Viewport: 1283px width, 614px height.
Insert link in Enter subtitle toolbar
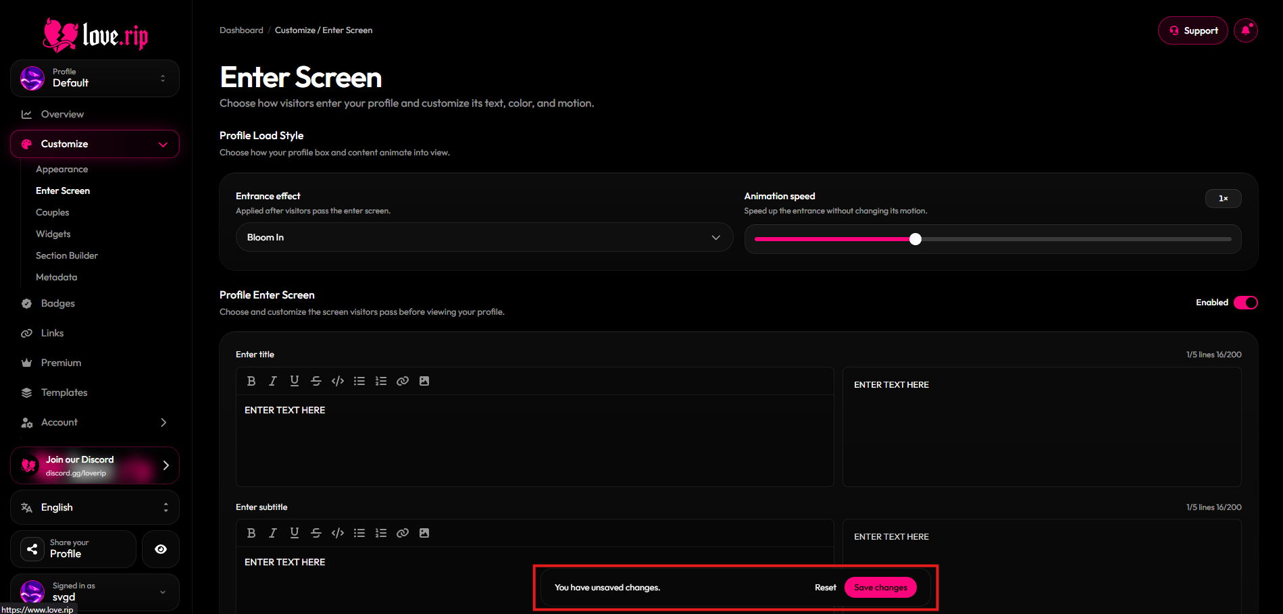(403, 533)
